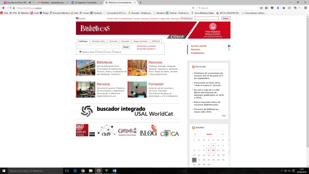
Task: Open the Twitter icon beside Horarios
Action: [229, 49]
